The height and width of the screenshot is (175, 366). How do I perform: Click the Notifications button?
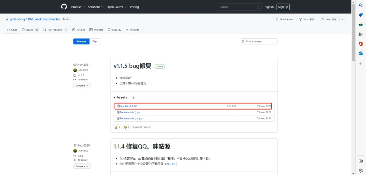coord(284,19)
